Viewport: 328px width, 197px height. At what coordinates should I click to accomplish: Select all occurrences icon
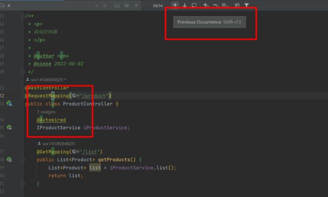pyautogui.click(x=225, y=6)
